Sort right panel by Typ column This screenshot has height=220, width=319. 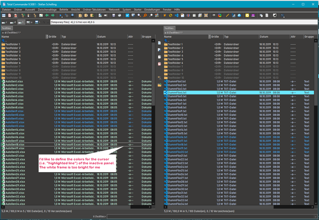241,37
